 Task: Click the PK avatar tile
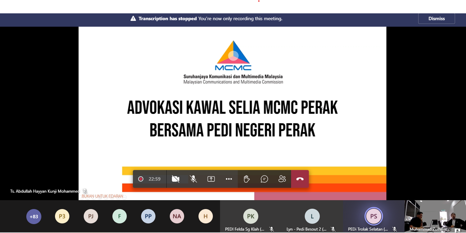click(x=251, y=216)
